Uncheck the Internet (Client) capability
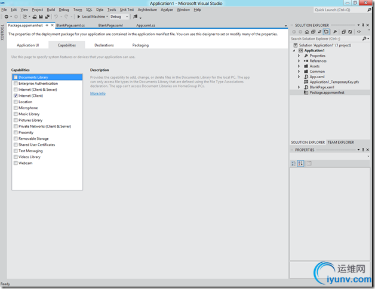The image size is (375, 289). click(x=16, y=96)
